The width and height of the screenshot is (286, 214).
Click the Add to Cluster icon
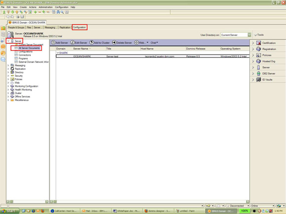(92, 43)
